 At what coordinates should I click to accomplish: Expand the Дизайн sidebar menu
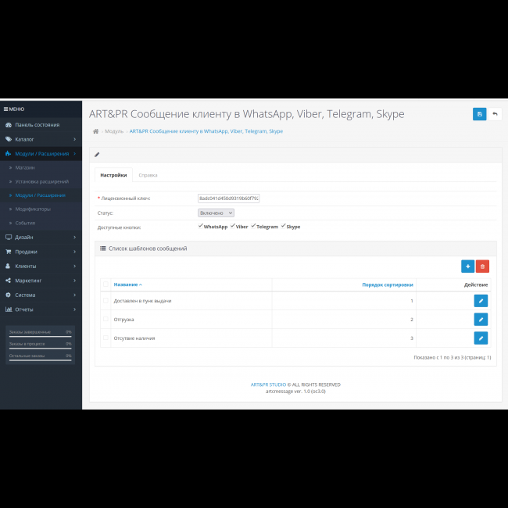click(x=41, y=237)
